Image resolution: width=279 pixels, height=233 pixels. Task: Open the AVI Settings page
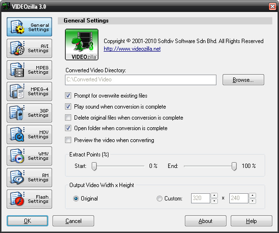coord(29,48)
